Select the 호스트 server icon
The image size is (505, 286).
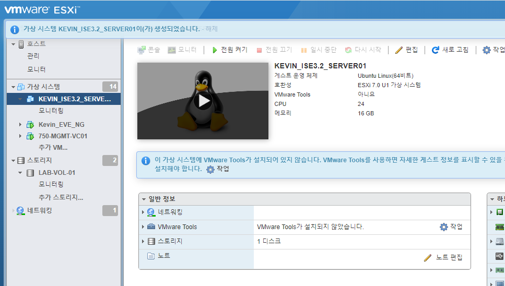[21, 44]
